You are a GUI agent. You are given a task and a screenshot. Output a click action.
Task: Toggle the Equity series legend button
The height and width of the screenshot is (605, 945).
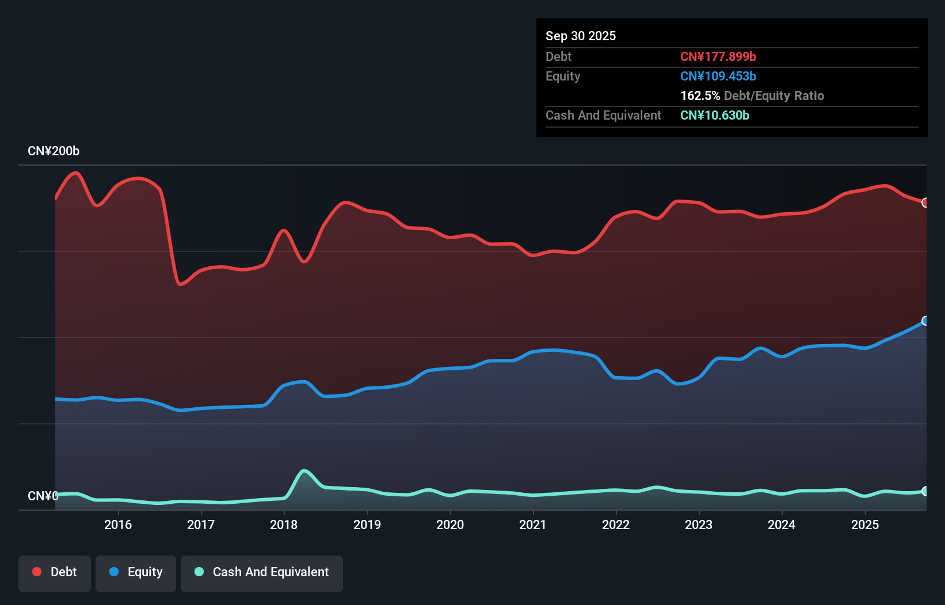136,573
